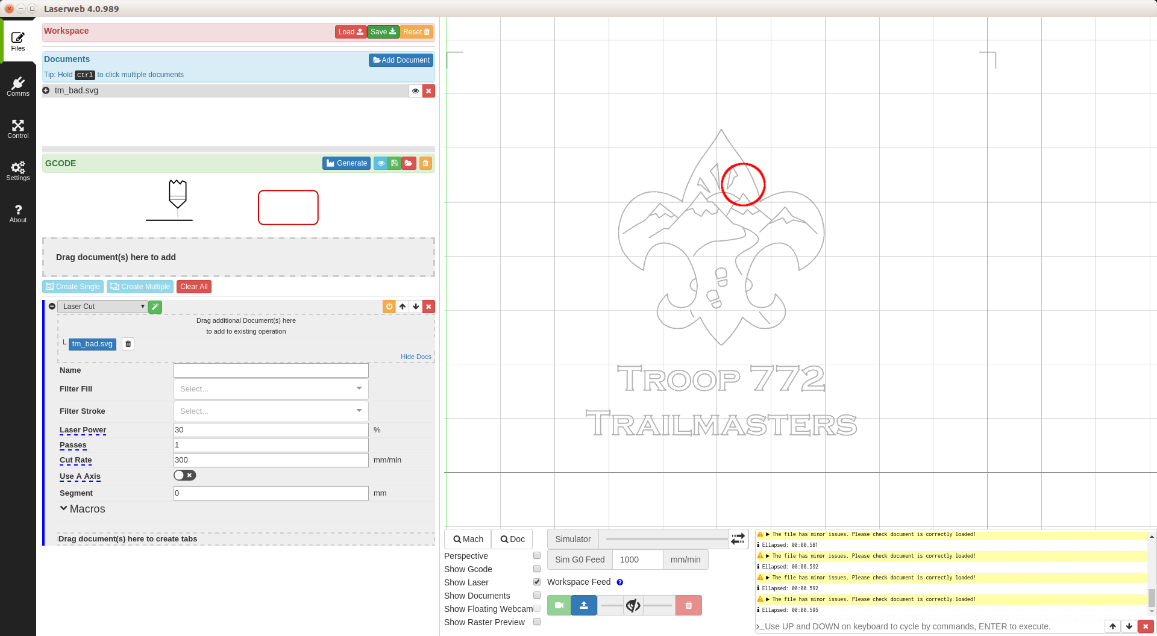Screen dimensions: 1157x636
Task: Clear all operations
Action: coord(194,287)
